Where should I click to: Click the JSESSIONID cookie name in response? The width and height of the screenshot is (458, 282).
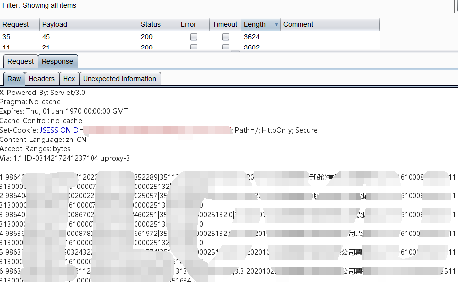click(59, 130)
